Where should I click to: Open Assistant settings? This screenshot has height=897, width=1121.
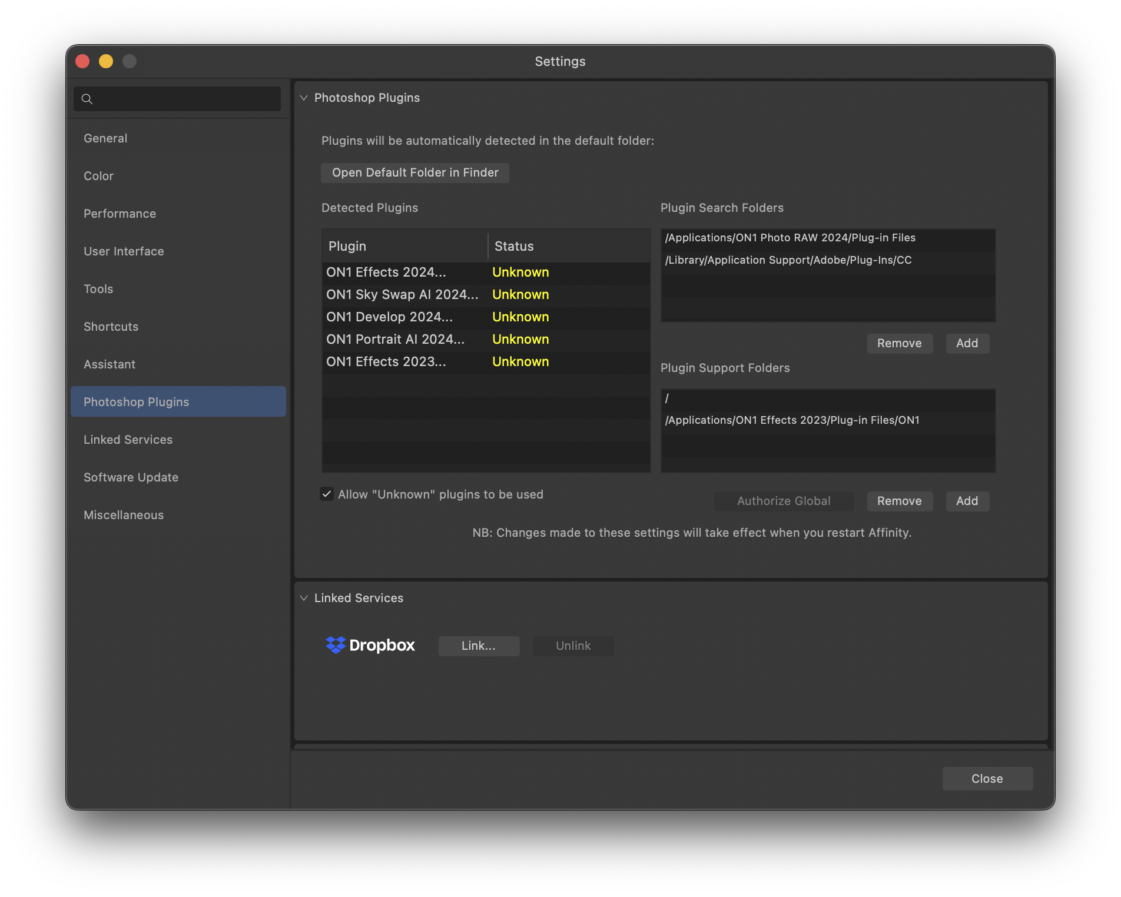point(178,364)
